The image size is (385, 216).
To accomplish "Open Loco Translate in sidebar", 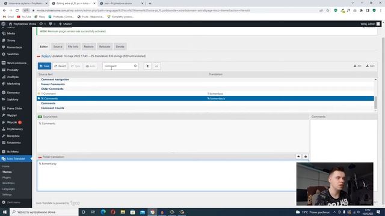I will click(x=16, y=158).
